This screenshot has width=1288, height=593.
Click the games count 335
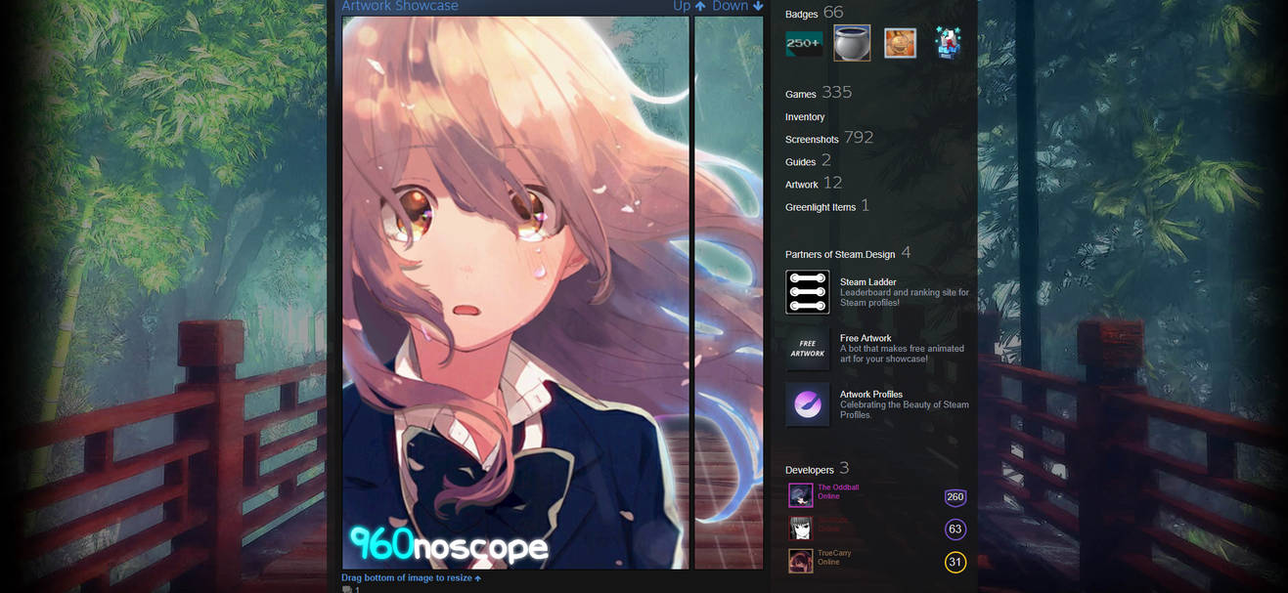tap(837, 93)
